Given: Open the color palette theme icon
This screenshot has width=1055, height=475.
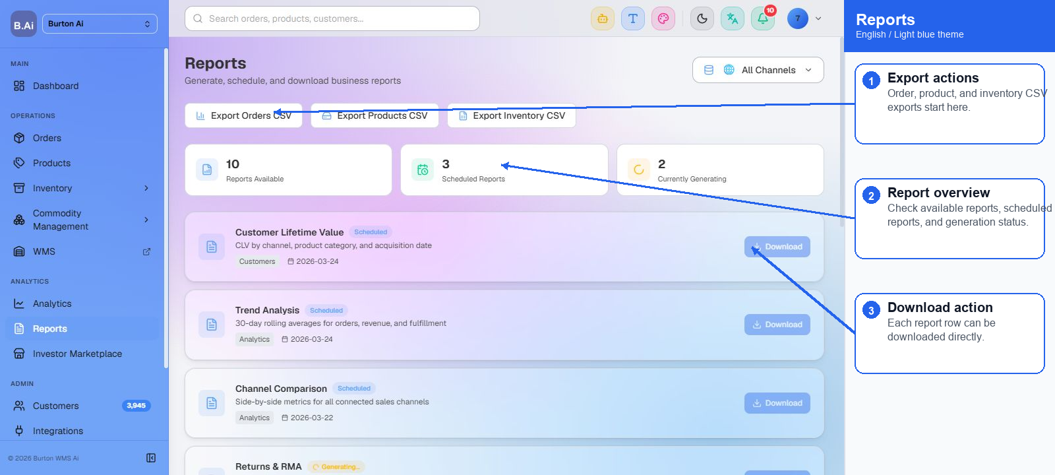Looking at the screenshot, I should click(663, 18).
